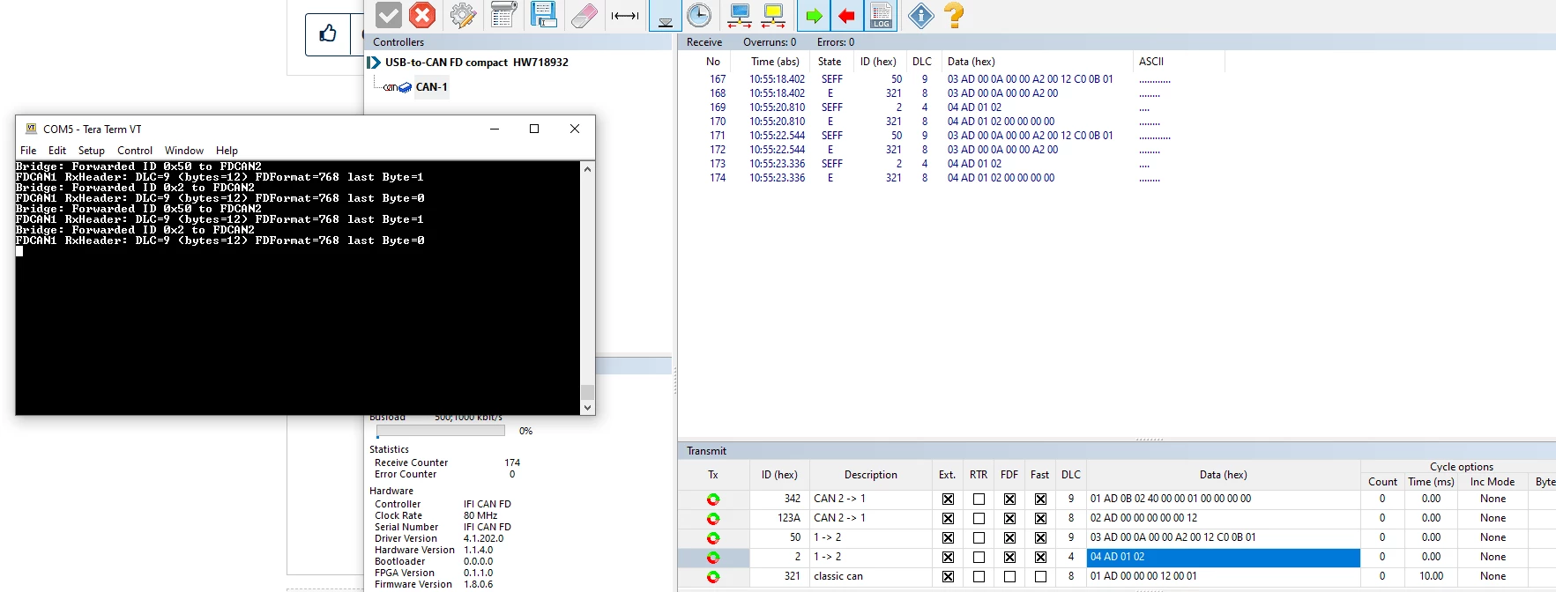The height and width of the screenshot is (592, 1556).
Task: Open the Edit menu in Tera Term
Action: [57, 151]
